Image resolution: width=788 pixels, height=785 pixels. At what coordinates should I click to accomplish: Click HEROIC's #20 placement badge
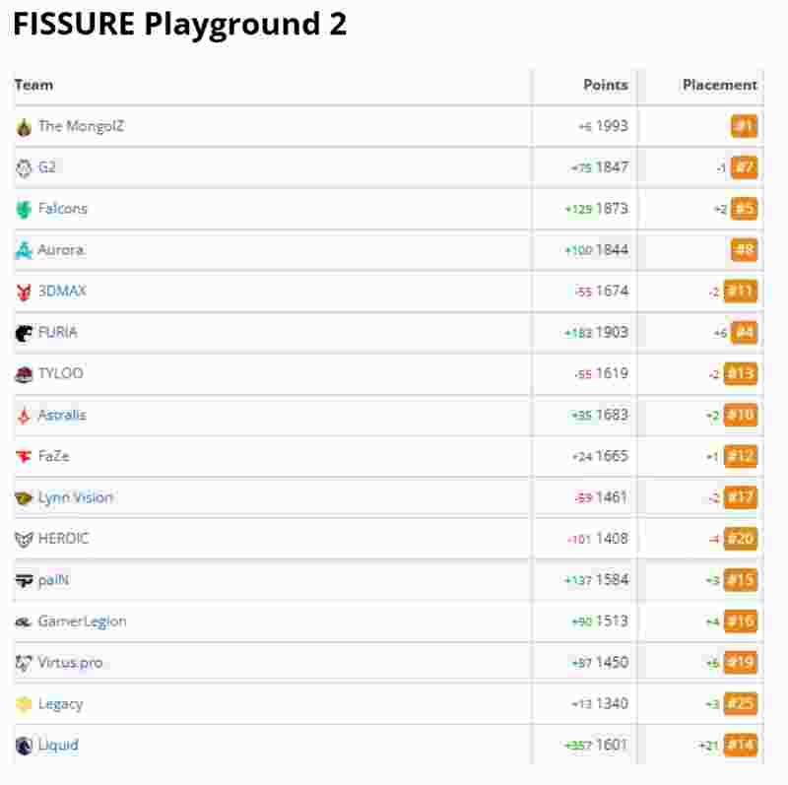click(741, 539)
